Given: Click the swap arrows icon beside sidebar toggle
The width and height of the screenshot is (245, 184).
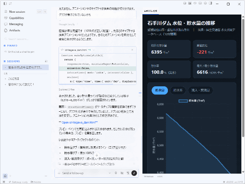Looking at the screenshot, I should [x=10, y=4].
